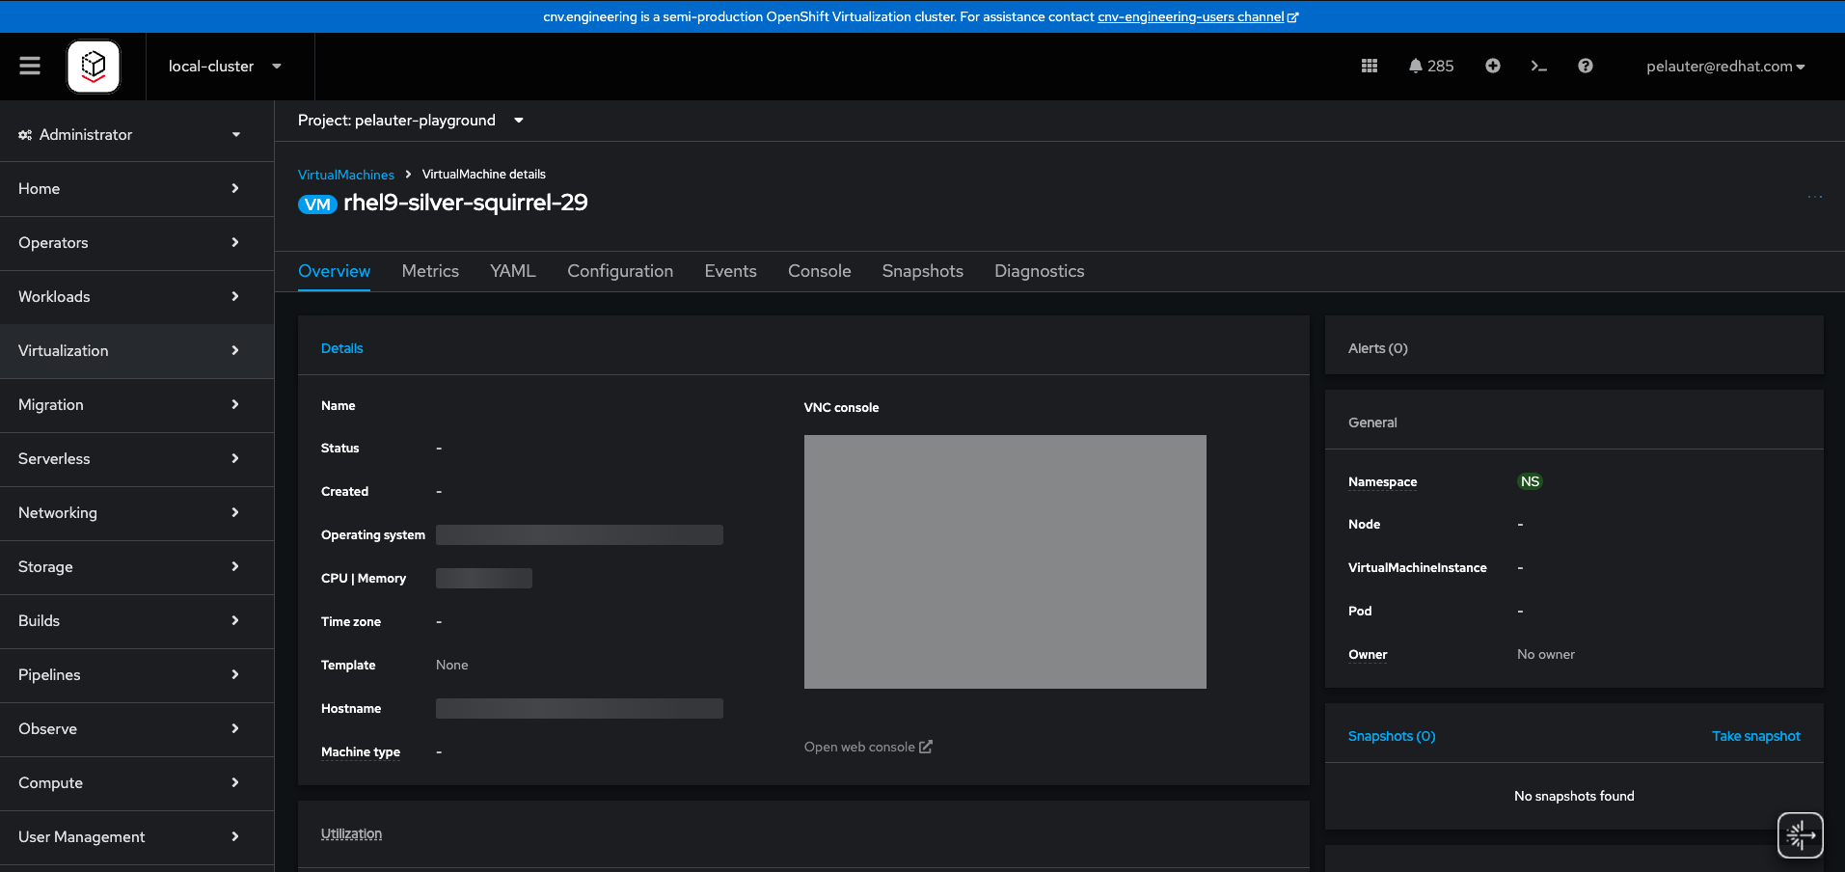
Task: Click the Hostname field label
Action: tap(351, 709)
